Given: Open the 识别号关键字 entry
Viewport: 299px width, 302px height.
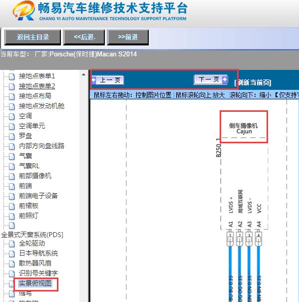Looking at the screenshot, I should pos(38,273).
